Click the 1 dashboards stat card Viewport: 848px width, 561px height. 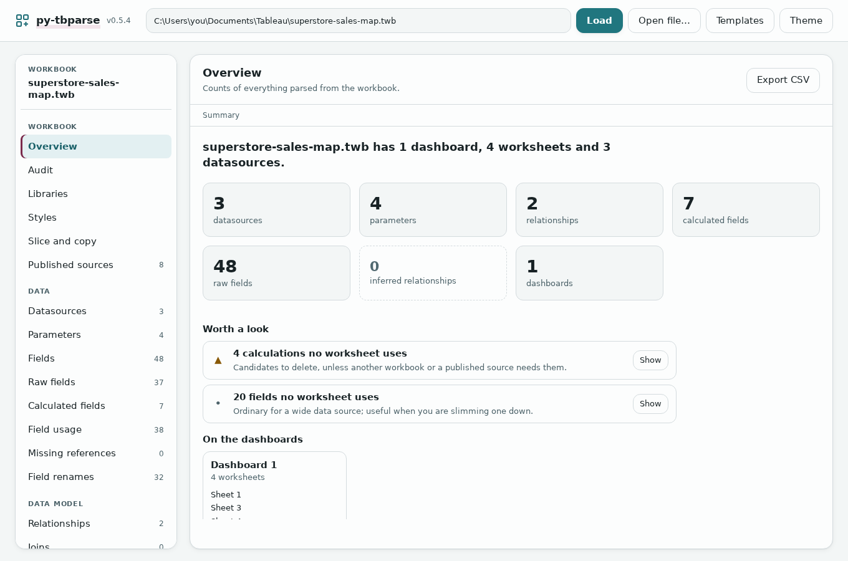click(589, 273)
